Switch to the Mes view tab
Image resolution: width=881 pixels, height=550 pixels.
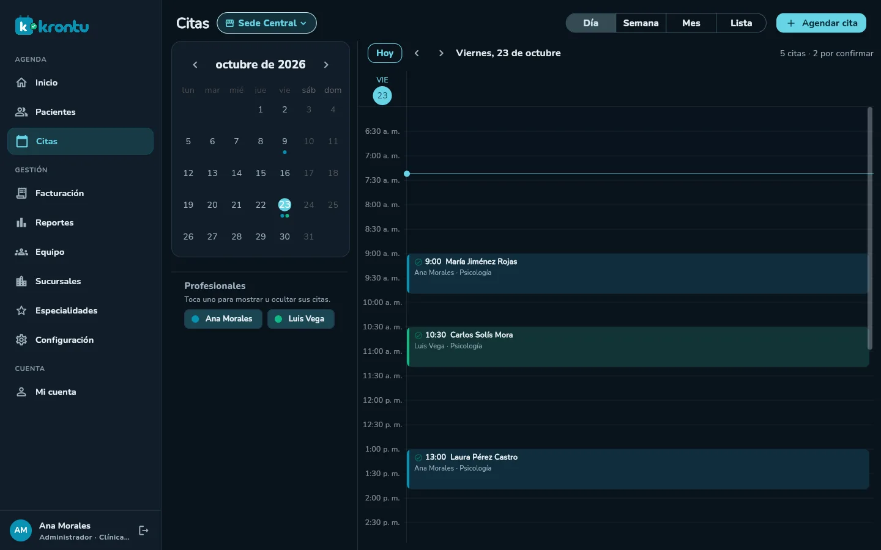[x=691, y=23]
